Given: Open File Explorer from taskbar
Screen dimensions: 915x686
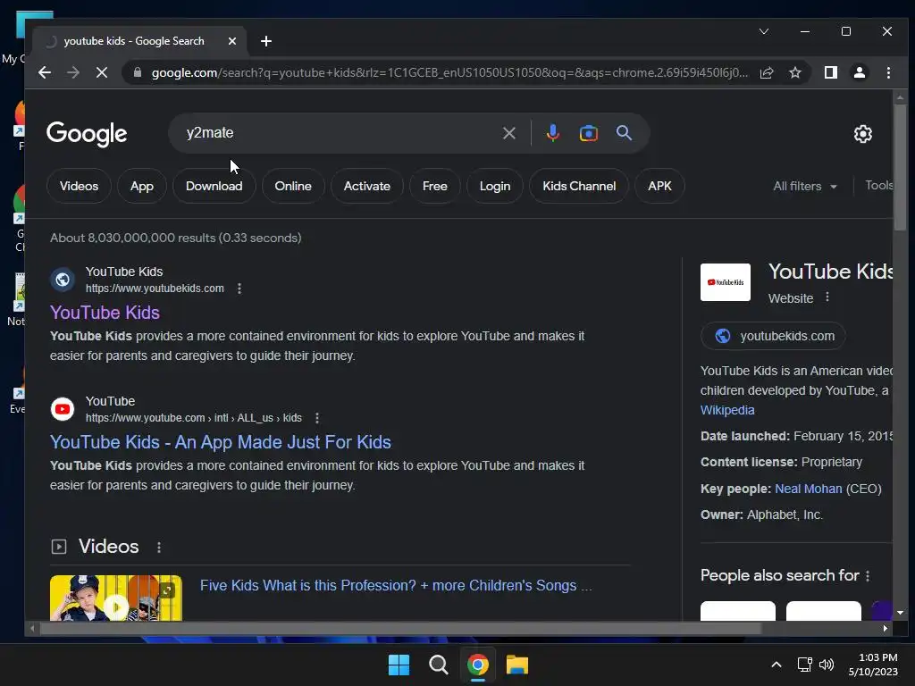Looking at the screenshot, I should pyautogui.click(x=517, y=665).
